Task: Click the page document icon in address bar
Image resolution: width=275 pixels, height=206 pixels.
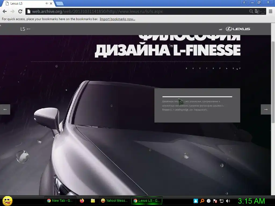Action: pos(29,12)
